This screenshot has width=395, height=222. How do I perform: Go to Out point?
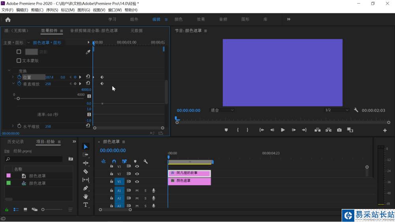[304, 130]
